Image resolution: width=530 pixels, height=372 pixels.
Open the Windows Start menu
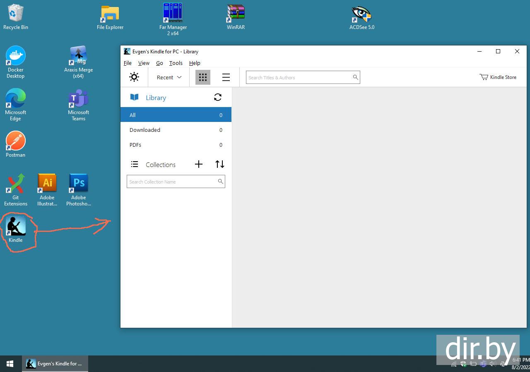[x=10, y=364]
